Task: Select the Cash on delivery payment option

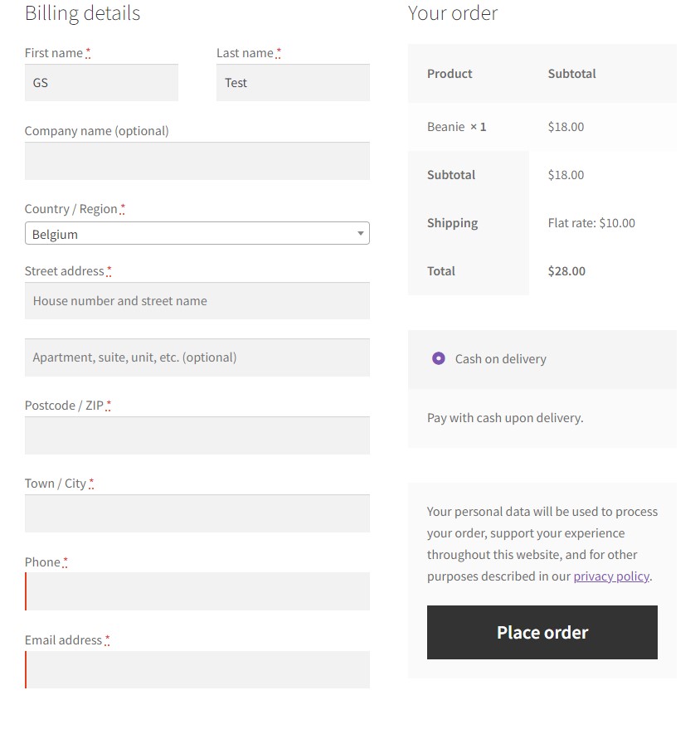Action: 438,358
